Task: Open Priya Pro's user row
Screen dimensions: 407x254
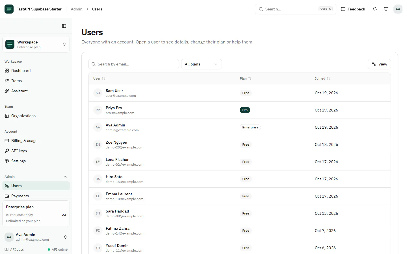Action: 240,110
